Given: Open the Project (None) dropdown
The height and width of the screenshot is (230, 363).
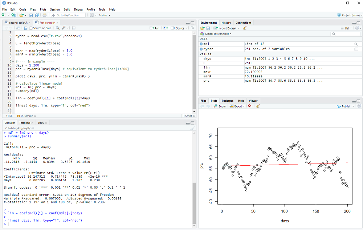Looking at the screenshot, I should tap(350, 15).
